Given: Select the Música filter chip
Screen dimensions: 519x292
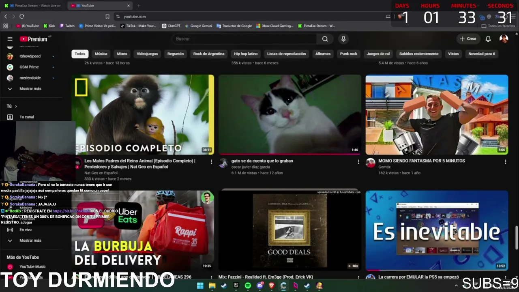Looking at the screenshot, I should click(101, 54).
